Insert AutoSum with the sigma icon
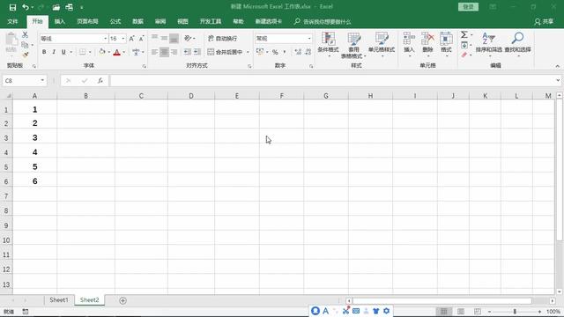 [464, 35]
